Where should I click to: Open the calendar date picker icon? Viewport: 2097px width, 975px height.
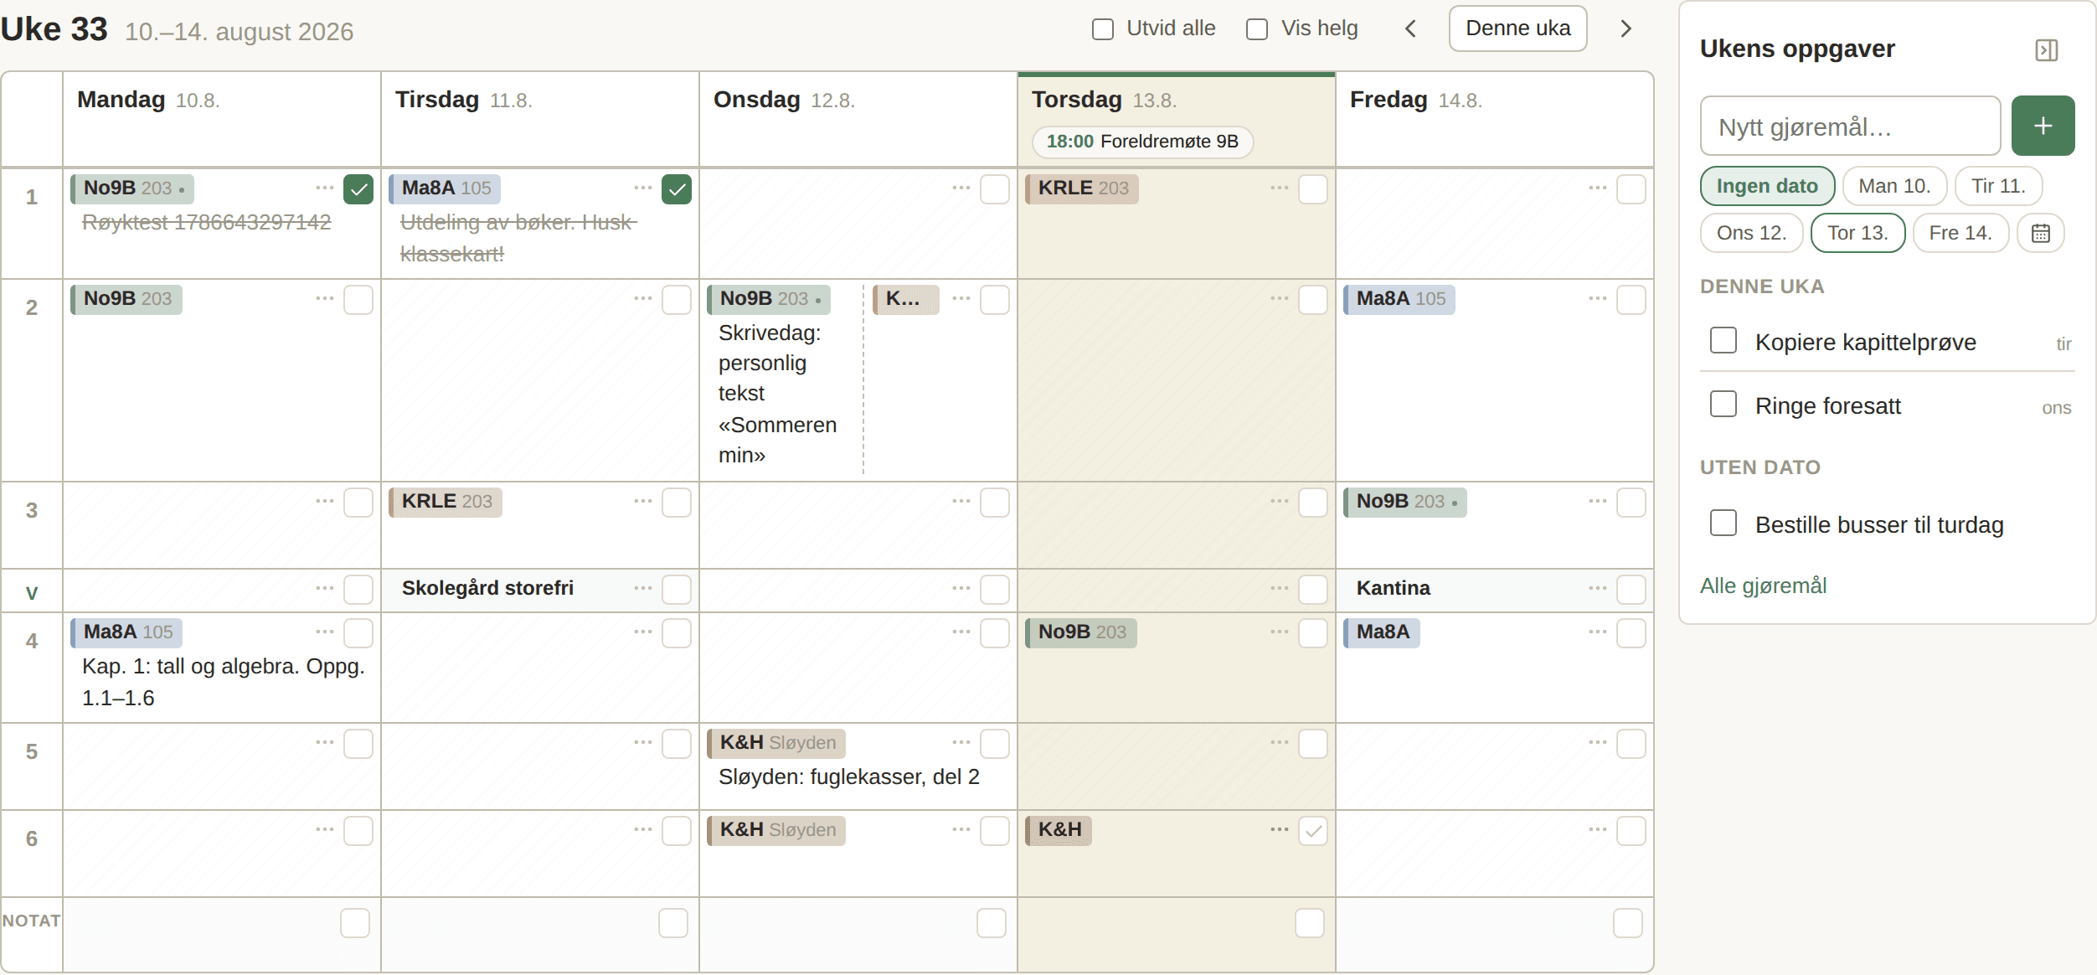[x=2040, y=233]
